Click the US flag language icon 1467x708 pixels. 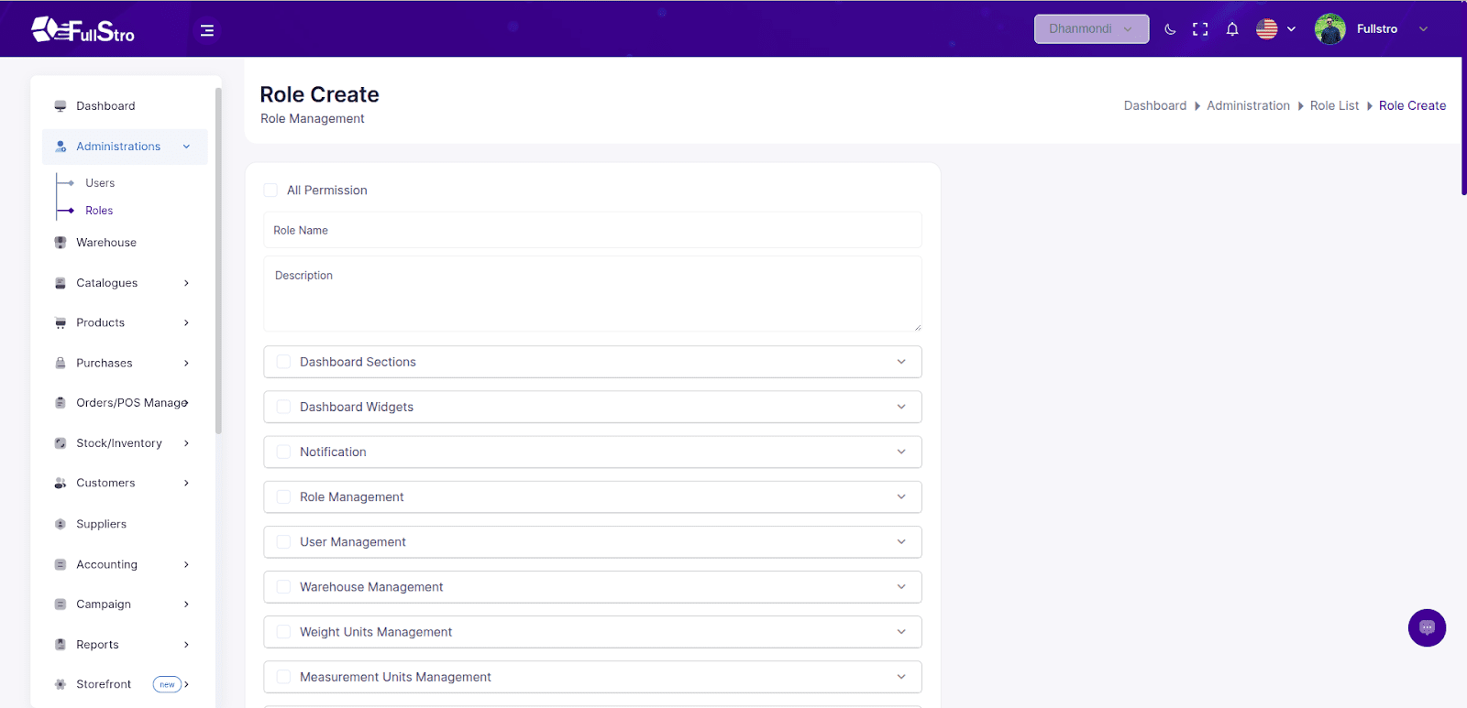[x=1267, y=29]
